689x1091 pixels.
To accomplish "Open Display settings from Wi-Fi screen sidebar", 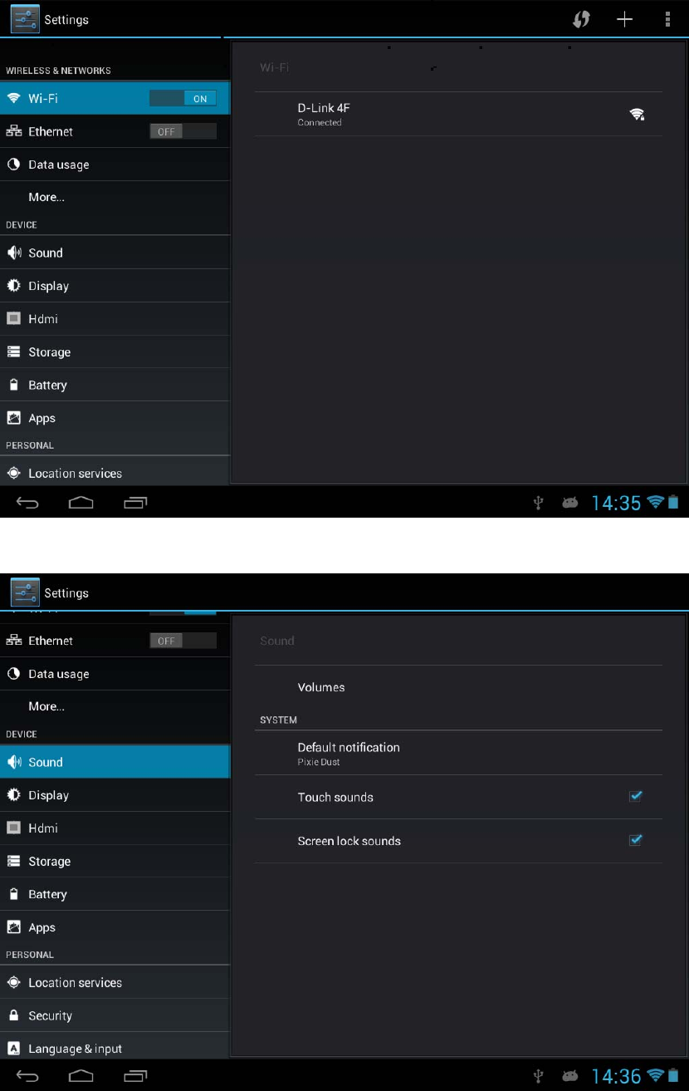I will pyautogui.click(x=115, y=286).
